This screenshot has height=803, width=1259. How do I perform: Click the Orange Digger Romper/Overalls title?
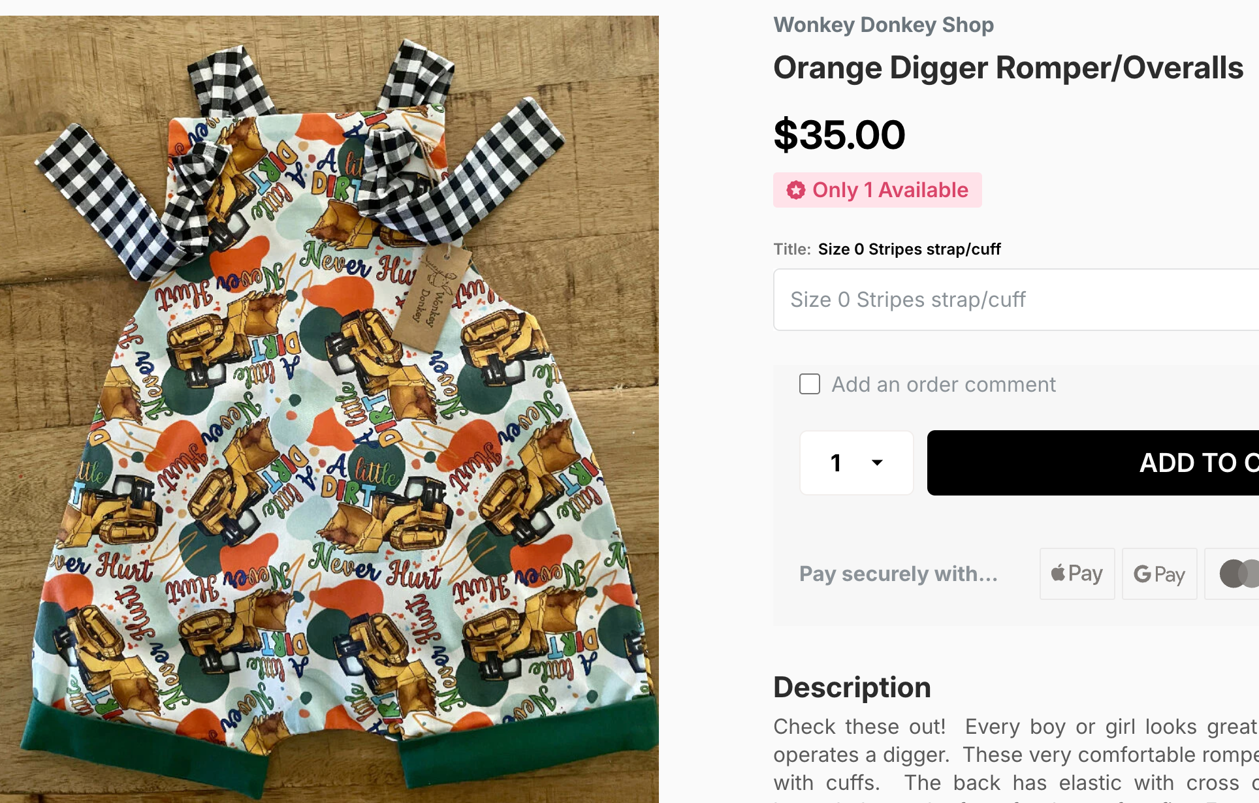pyautogui.click(x=1008, y=67)
